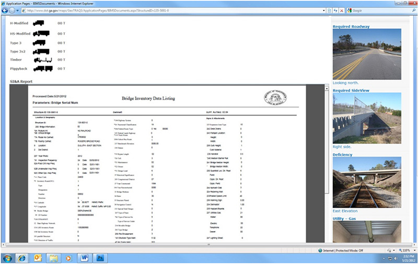Click the Piggyback truck icon
This screenshot has height=264, width=418.
pyautogui.click(x=43, y=69)
